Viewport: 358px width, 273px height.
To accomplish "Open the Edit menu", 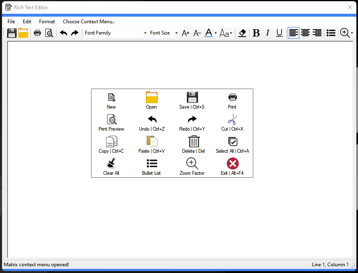I will click(x=27, y=22).
